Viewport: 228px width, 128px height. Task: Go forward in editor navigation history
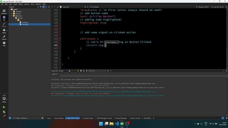[55, 7]
